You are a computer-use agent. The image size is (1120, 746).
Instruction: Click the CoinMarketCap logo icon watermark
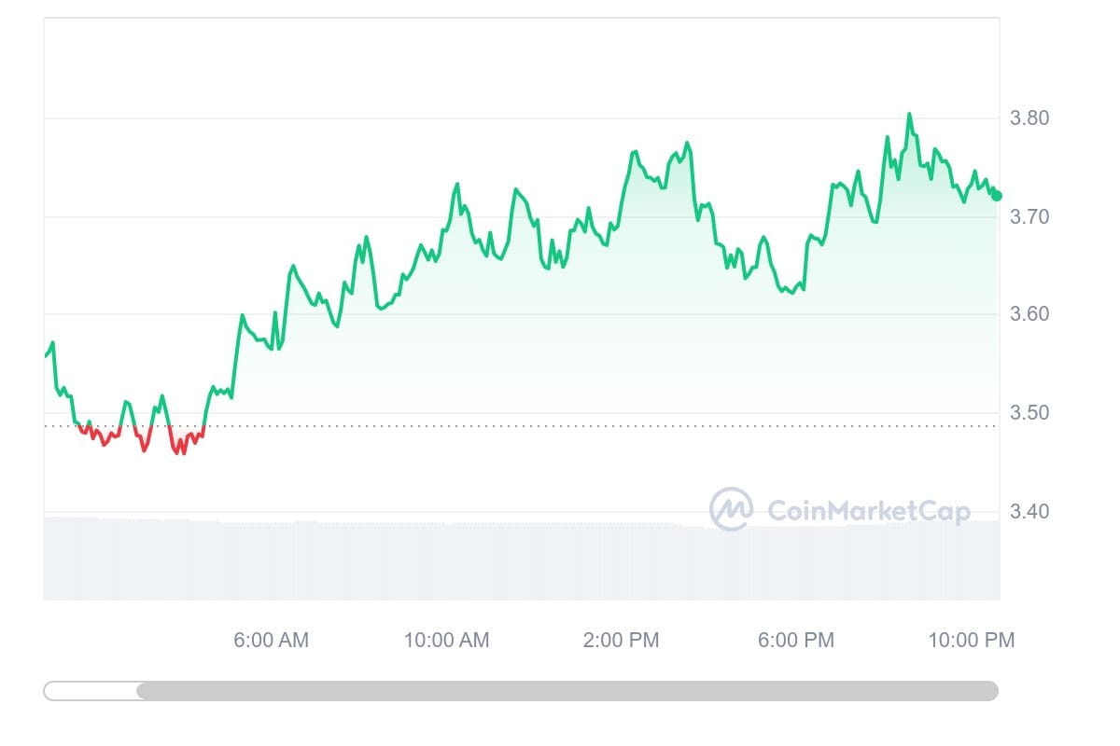tap(731, 509)
